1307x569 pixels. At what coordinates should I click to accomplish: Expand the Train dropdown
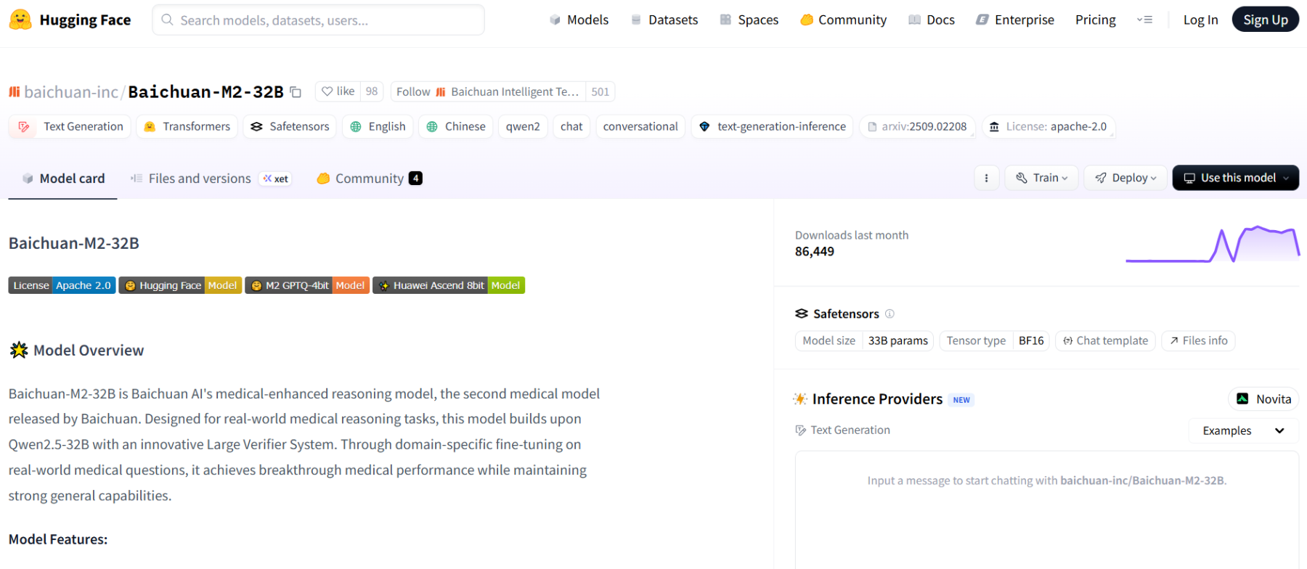[x=1041, y=178]
